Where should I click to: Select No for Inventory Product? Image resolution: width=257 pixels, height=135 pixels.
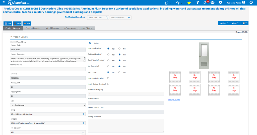pyautogui.click(x=119, y=49)
